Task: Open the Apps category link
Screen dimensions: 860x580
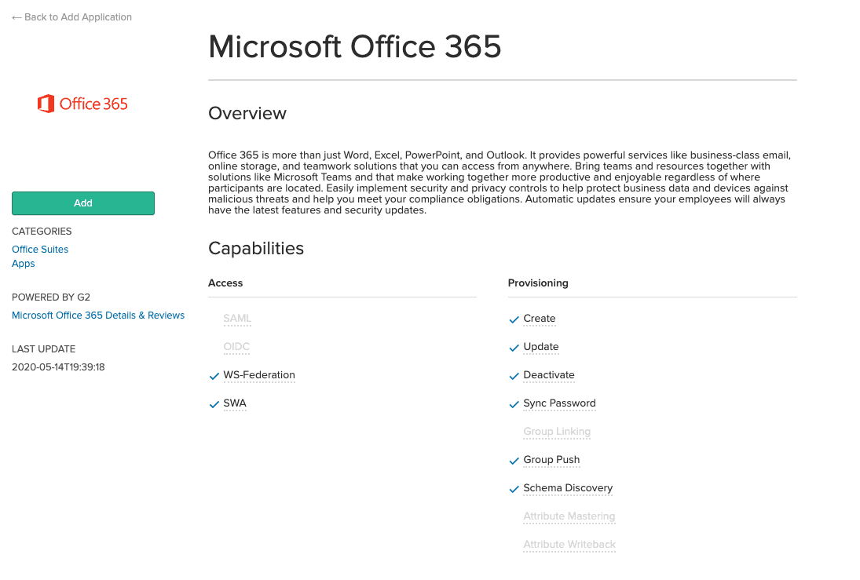Action: coord(23,264)
